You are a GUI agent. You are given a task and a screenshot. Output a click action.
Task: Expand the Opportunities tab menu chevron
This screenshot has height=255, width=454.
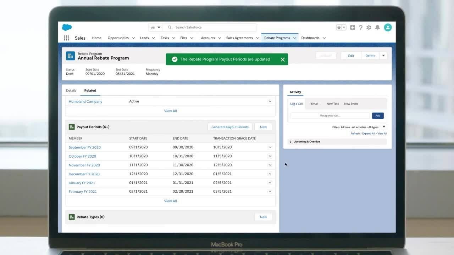[x=133, y=38]
